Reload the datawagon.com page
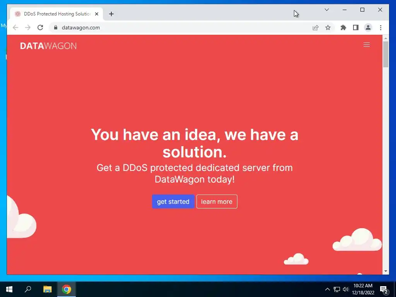 coord(40,27)
